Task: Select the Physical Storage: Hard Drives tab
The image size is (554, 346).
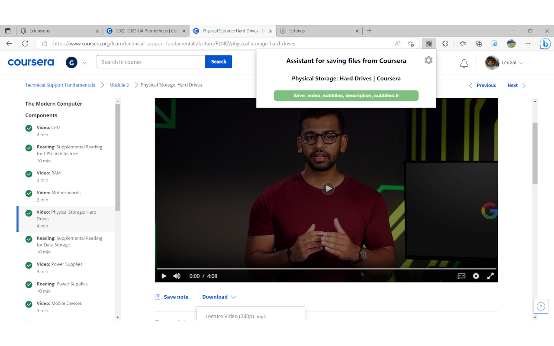Action: (x=233, y=31)
